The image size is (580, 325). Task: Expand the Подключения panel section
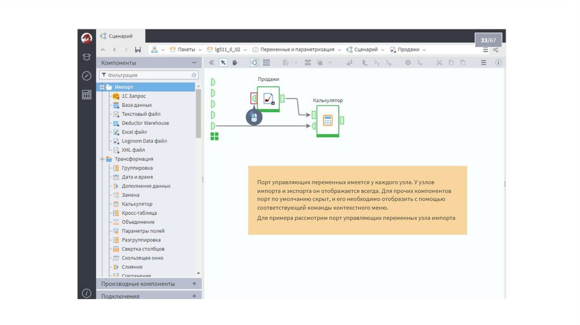[194, 296]
